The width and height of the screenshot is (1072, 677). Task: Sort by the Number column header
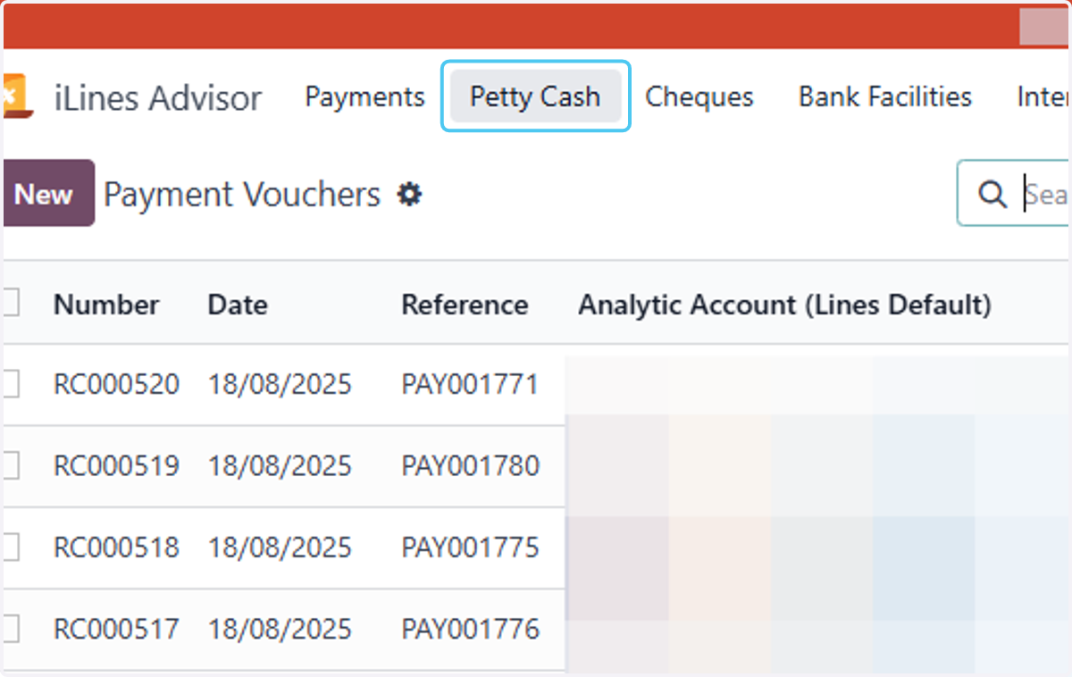pos(106,305)
